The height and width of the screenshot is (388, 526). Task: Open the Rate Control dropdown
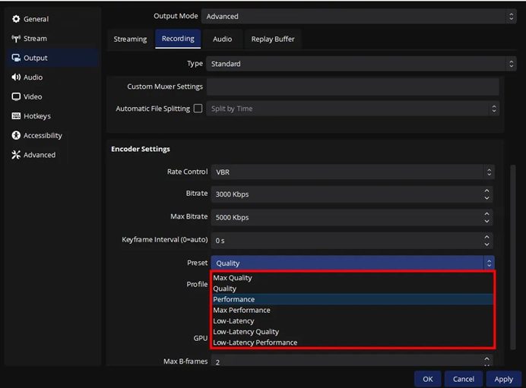click(x=352, y=172)
